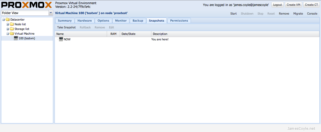321x132 pixels.
Task: Sort by the Name column header
Action: click(x=81, y=34)
